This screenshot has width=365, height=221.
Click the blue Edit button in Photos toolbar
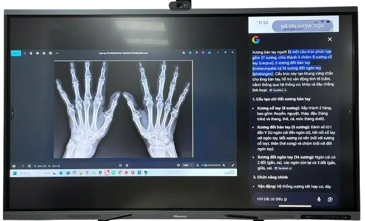(16, 53)
